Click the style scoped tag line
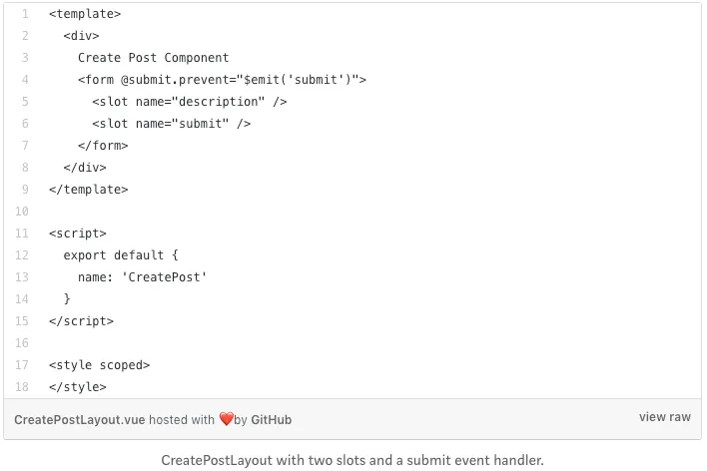This screenshot has height=471, width=707. click(99, 365)
